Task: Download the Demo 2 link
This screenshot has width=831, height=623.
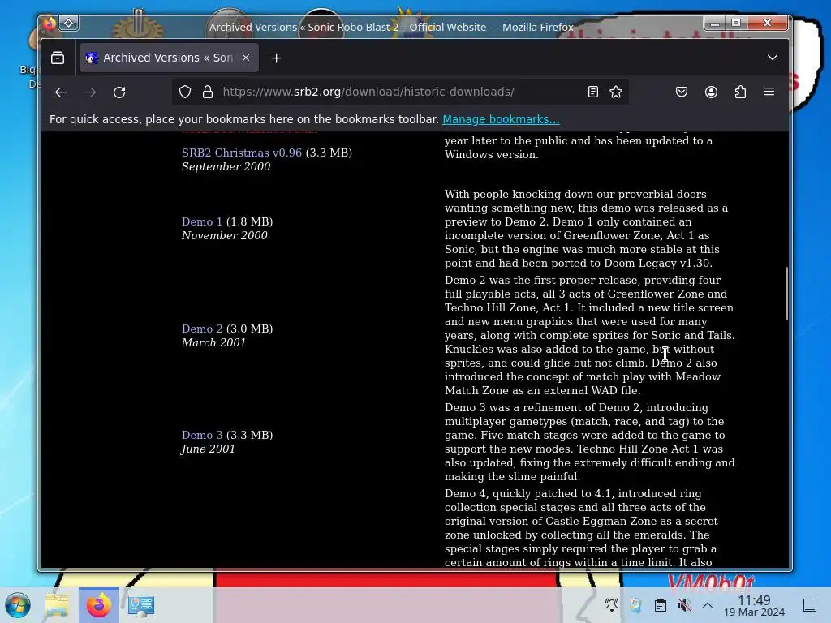Action: pos(202,329)
